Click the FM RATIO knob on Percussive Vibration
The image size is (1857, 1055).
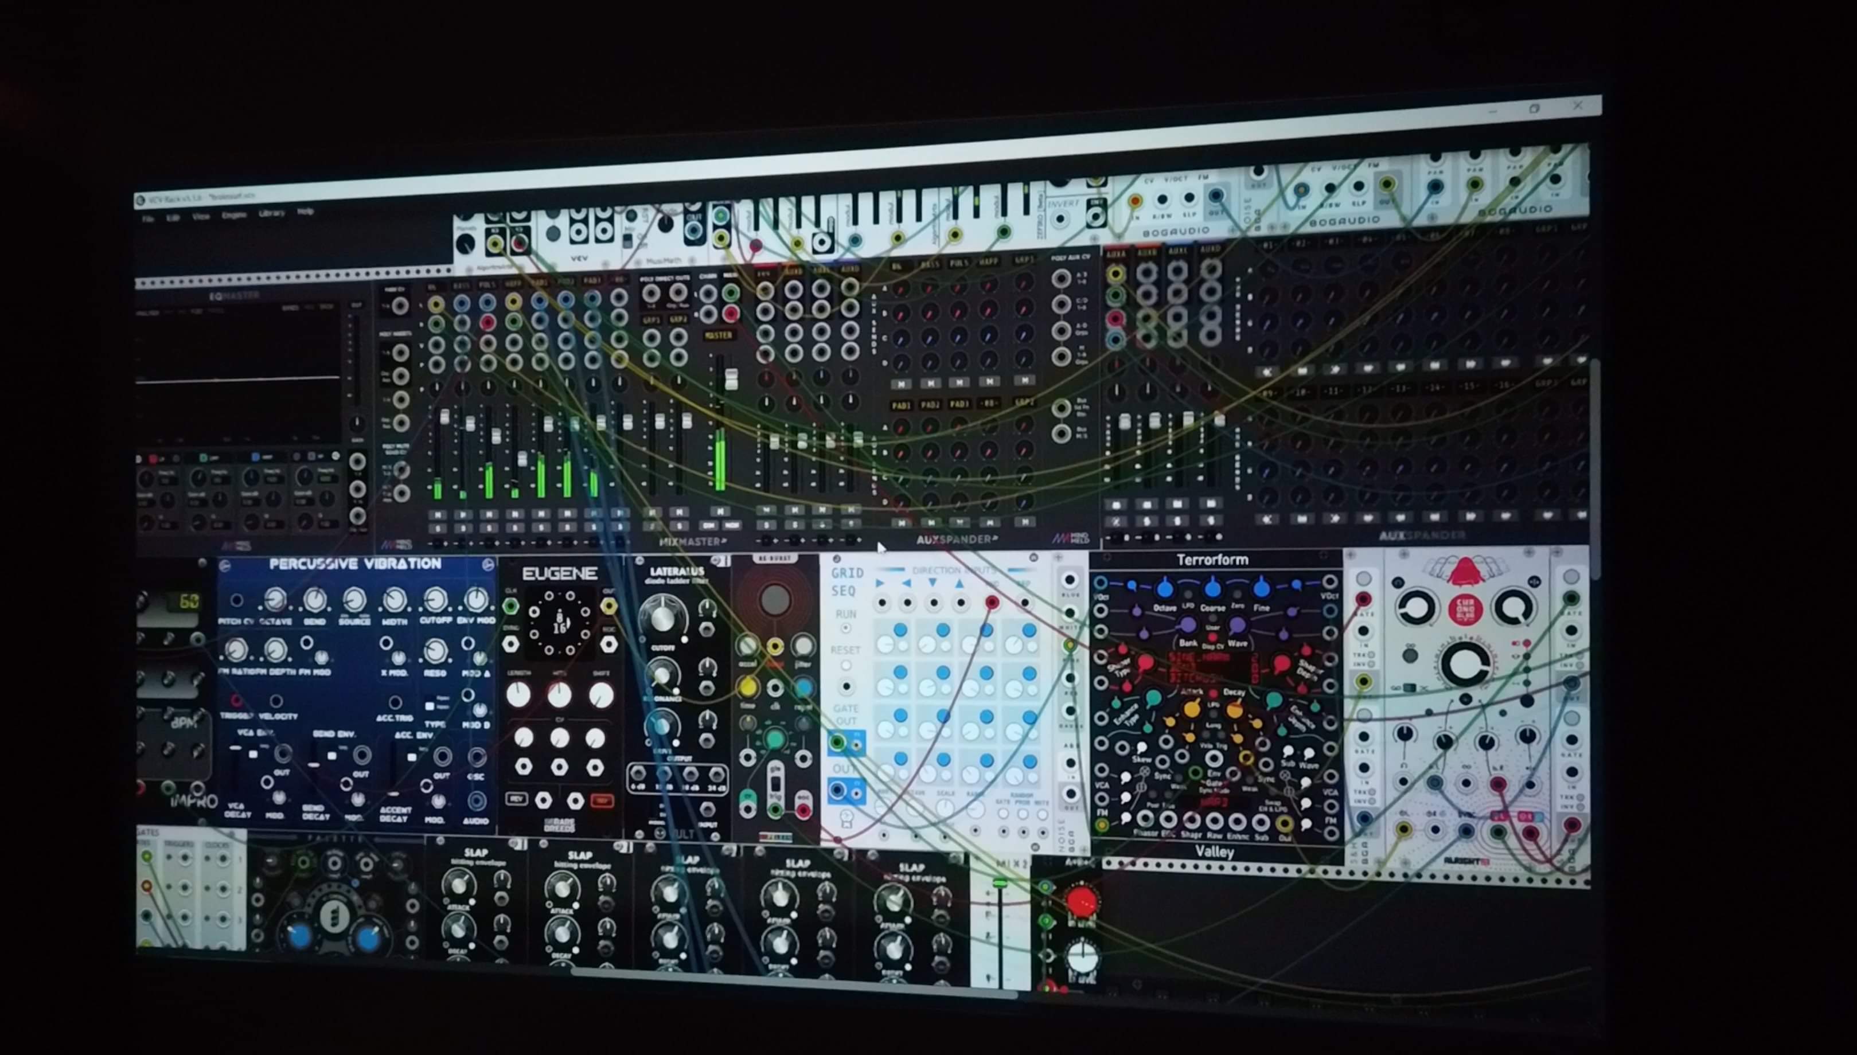point(236,650)
